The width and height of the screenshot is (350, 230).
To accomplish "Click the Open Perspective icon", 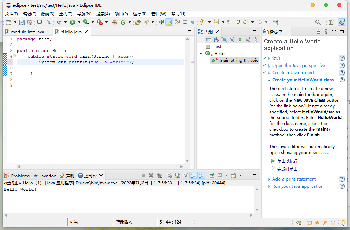I will [331, 22].
